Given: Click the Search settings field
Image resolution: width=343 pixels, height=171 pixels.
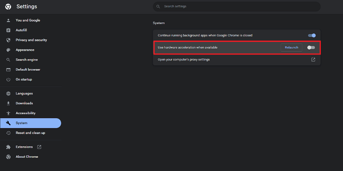Looking at the screenshot, I should [x=237, y=7].
